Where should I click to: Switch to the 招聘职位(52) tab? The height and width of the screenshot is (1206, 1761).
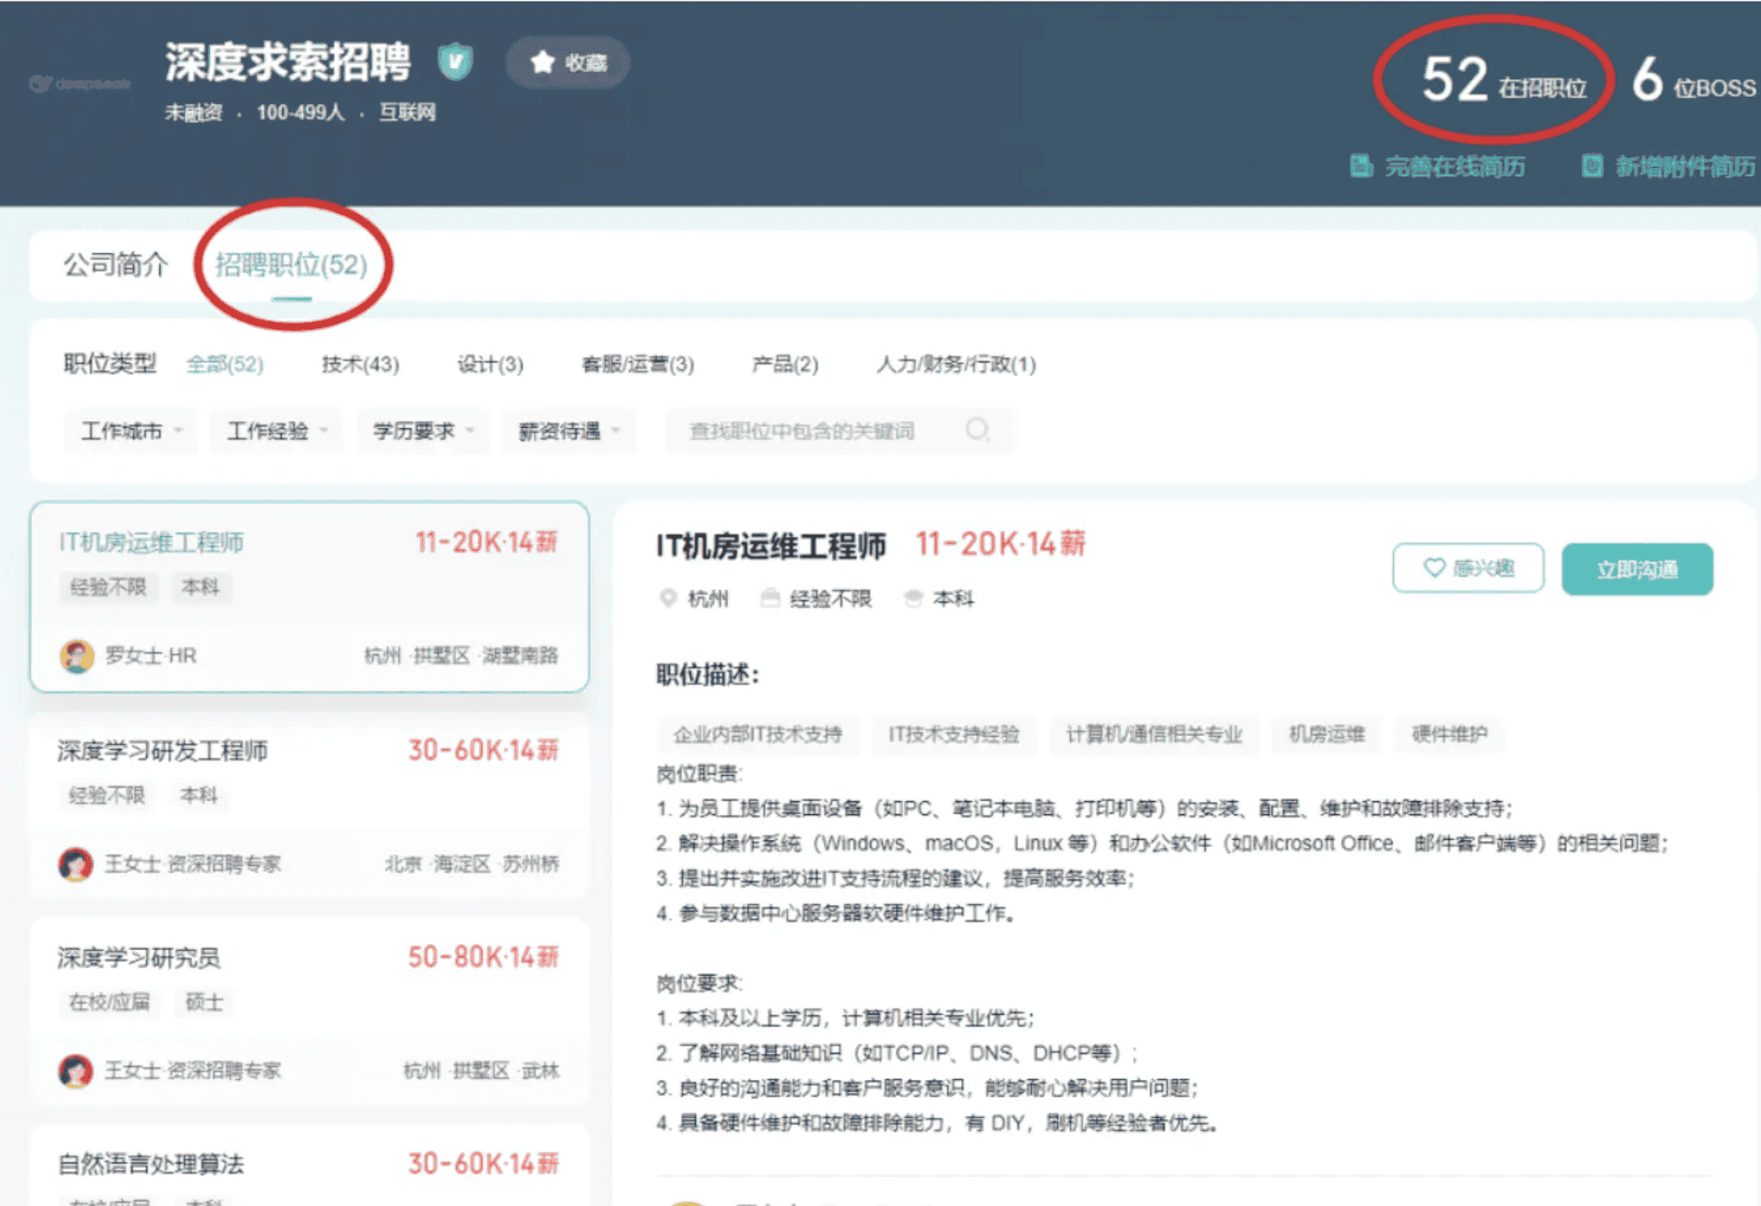pyautogui.click(x=291, y=265)
